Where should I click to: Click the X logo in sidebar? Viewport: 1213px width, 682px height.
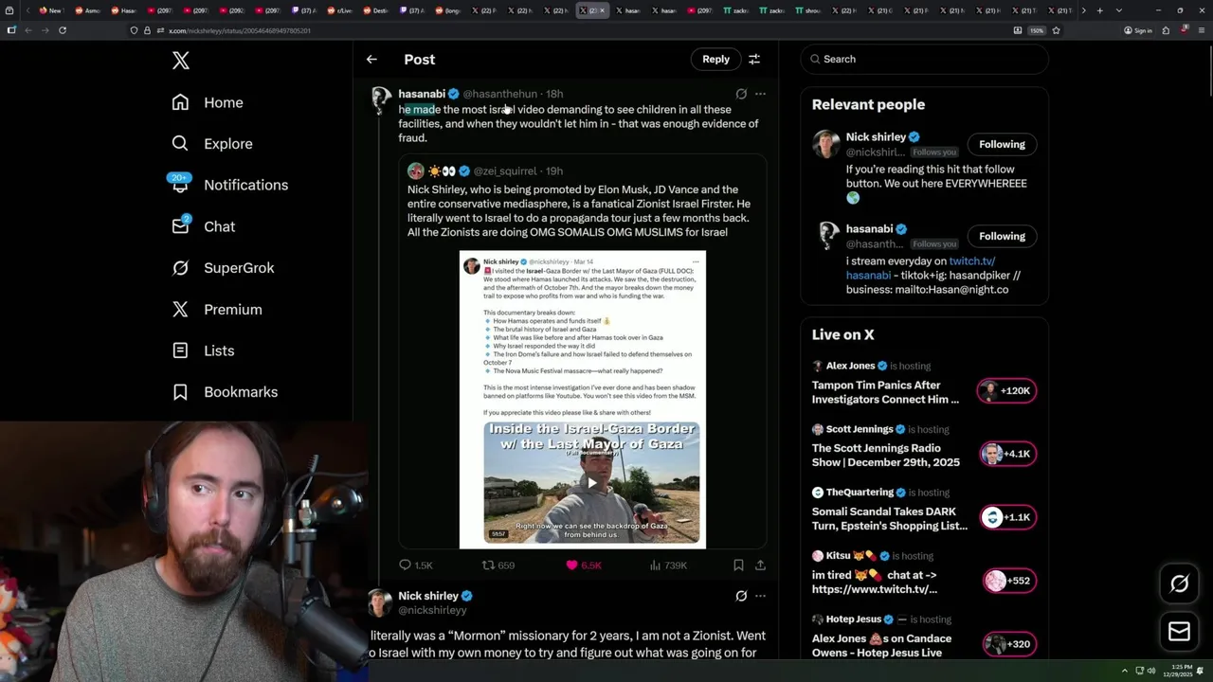pyautogui.click(x=181, y=62)
